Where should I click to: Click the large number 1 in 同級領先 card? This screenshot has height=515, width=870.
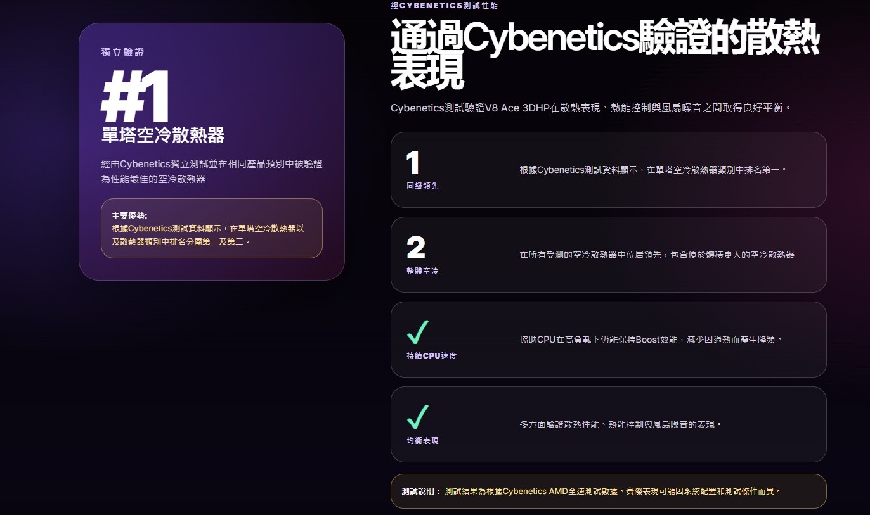point(413,163)
